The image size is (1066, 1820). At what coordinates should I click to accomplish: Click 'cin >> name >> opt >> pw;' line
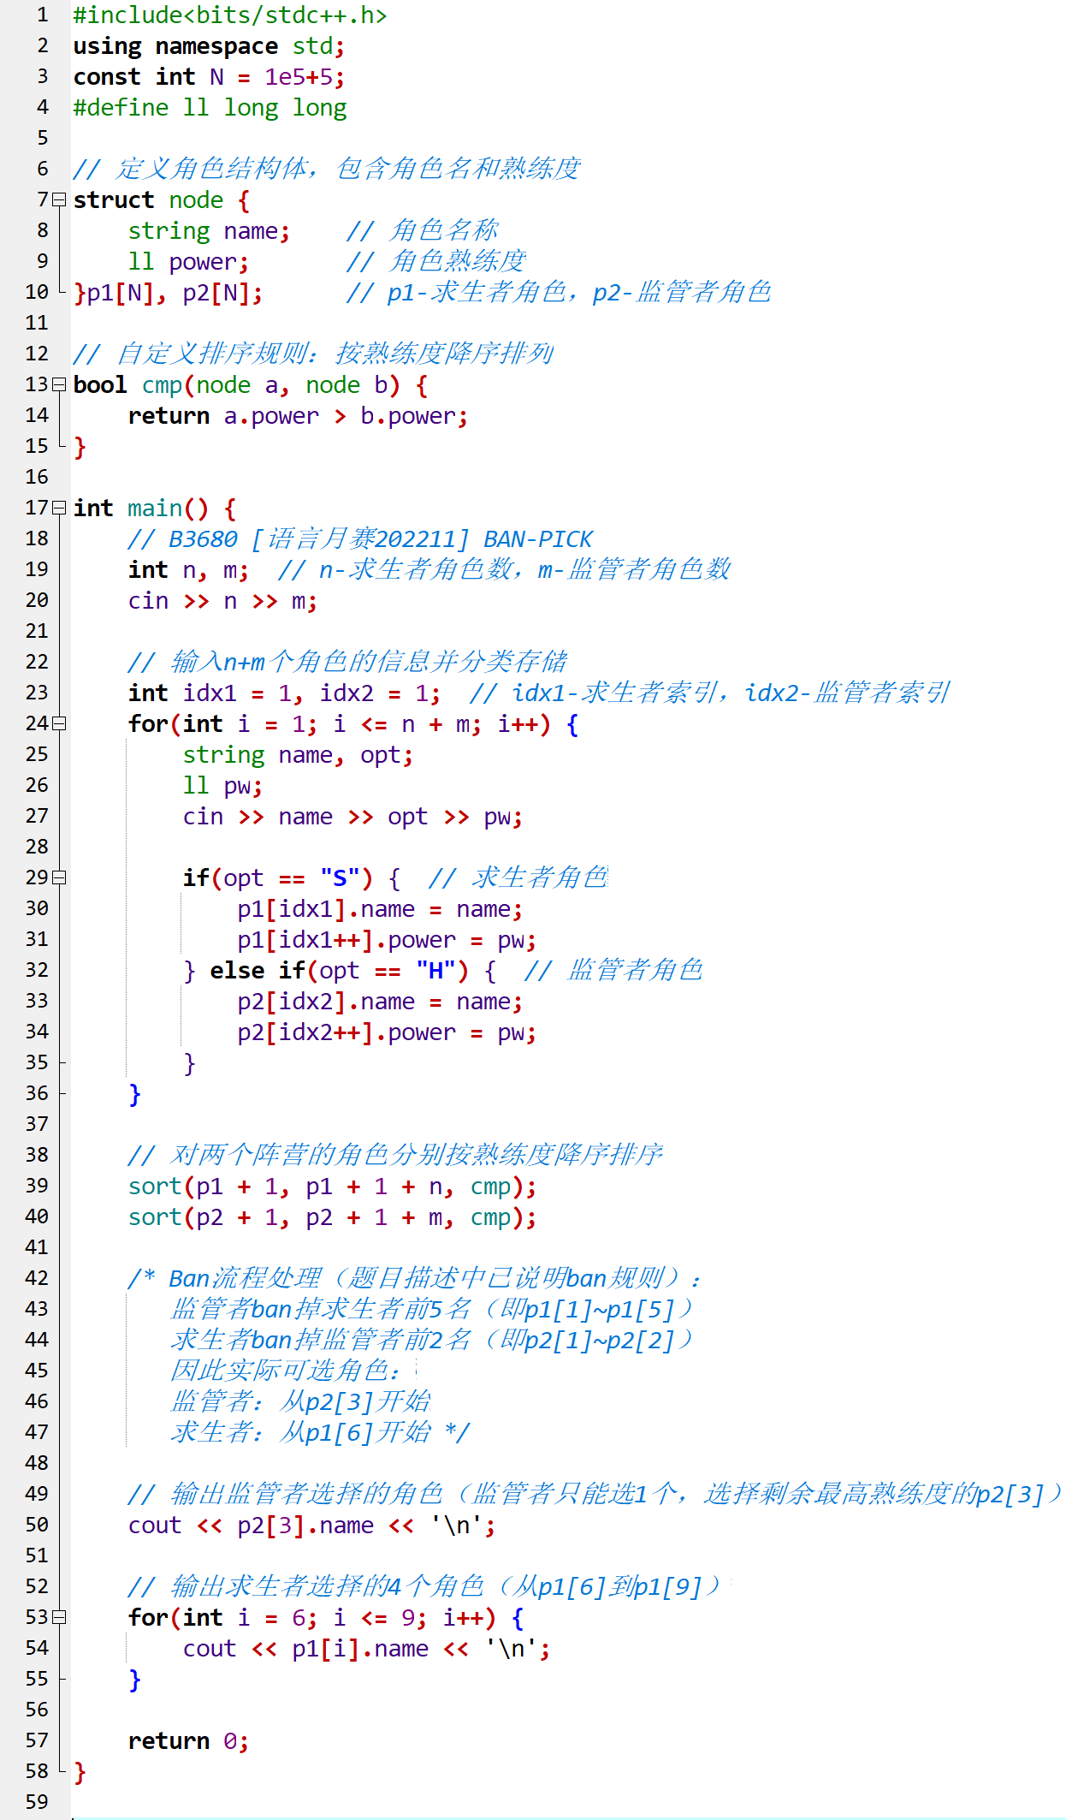[x=352, y=817]
